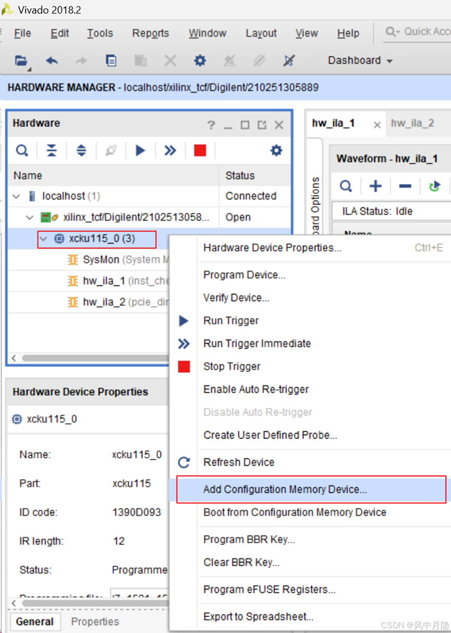451x633 pixels.
Task: Select the General tab in device properties
Action: pyautogui.click(x=34, y=622)
